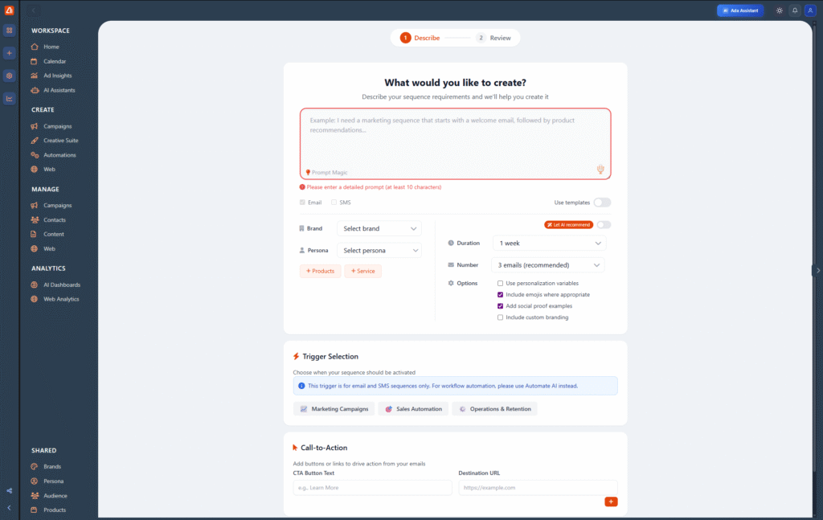Open the user profile icon
823x520 pixels.
pos(810,10)
